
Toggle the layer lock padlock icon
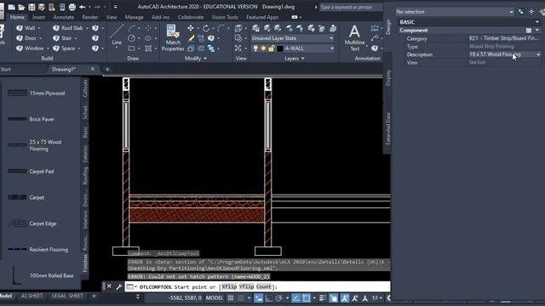coord(272,48)
